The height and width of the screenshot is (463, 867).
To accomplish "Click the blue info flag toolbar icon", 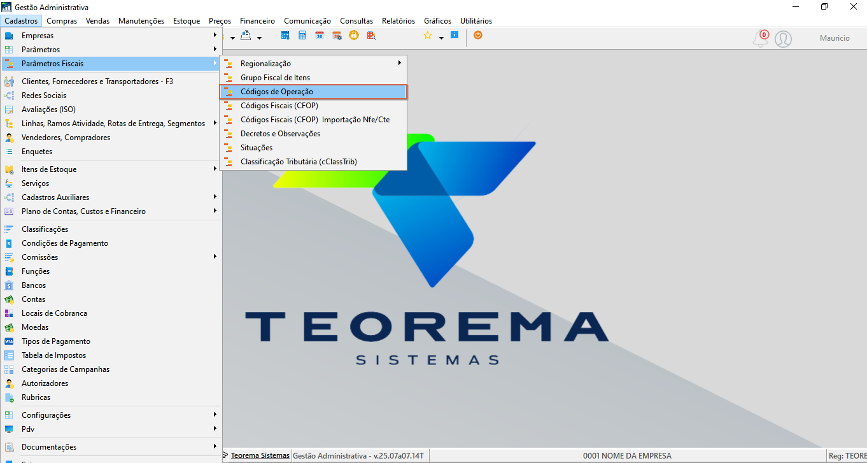I will [x=455, y=35].
